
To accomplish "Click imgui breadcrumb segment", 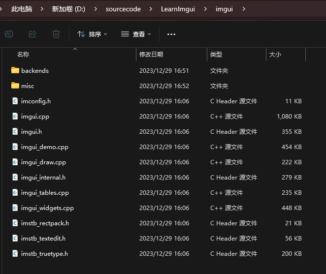I will click(224, 9).
